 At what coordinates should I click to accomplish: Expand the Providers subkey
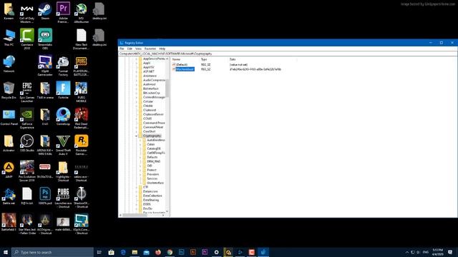point(140,174)
